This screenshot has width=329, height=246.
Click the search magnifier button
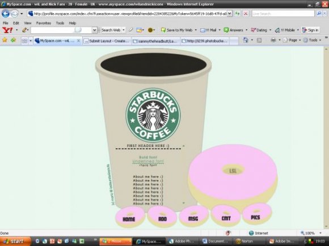tap(319, 14)
